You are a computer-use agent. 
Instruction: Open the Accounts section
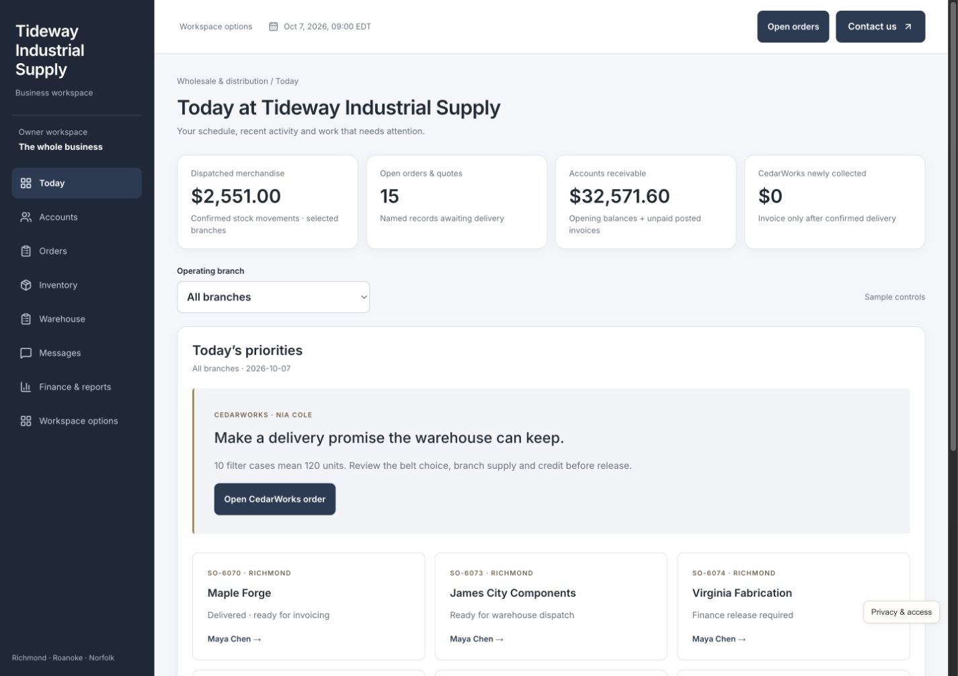click(77, 217)
